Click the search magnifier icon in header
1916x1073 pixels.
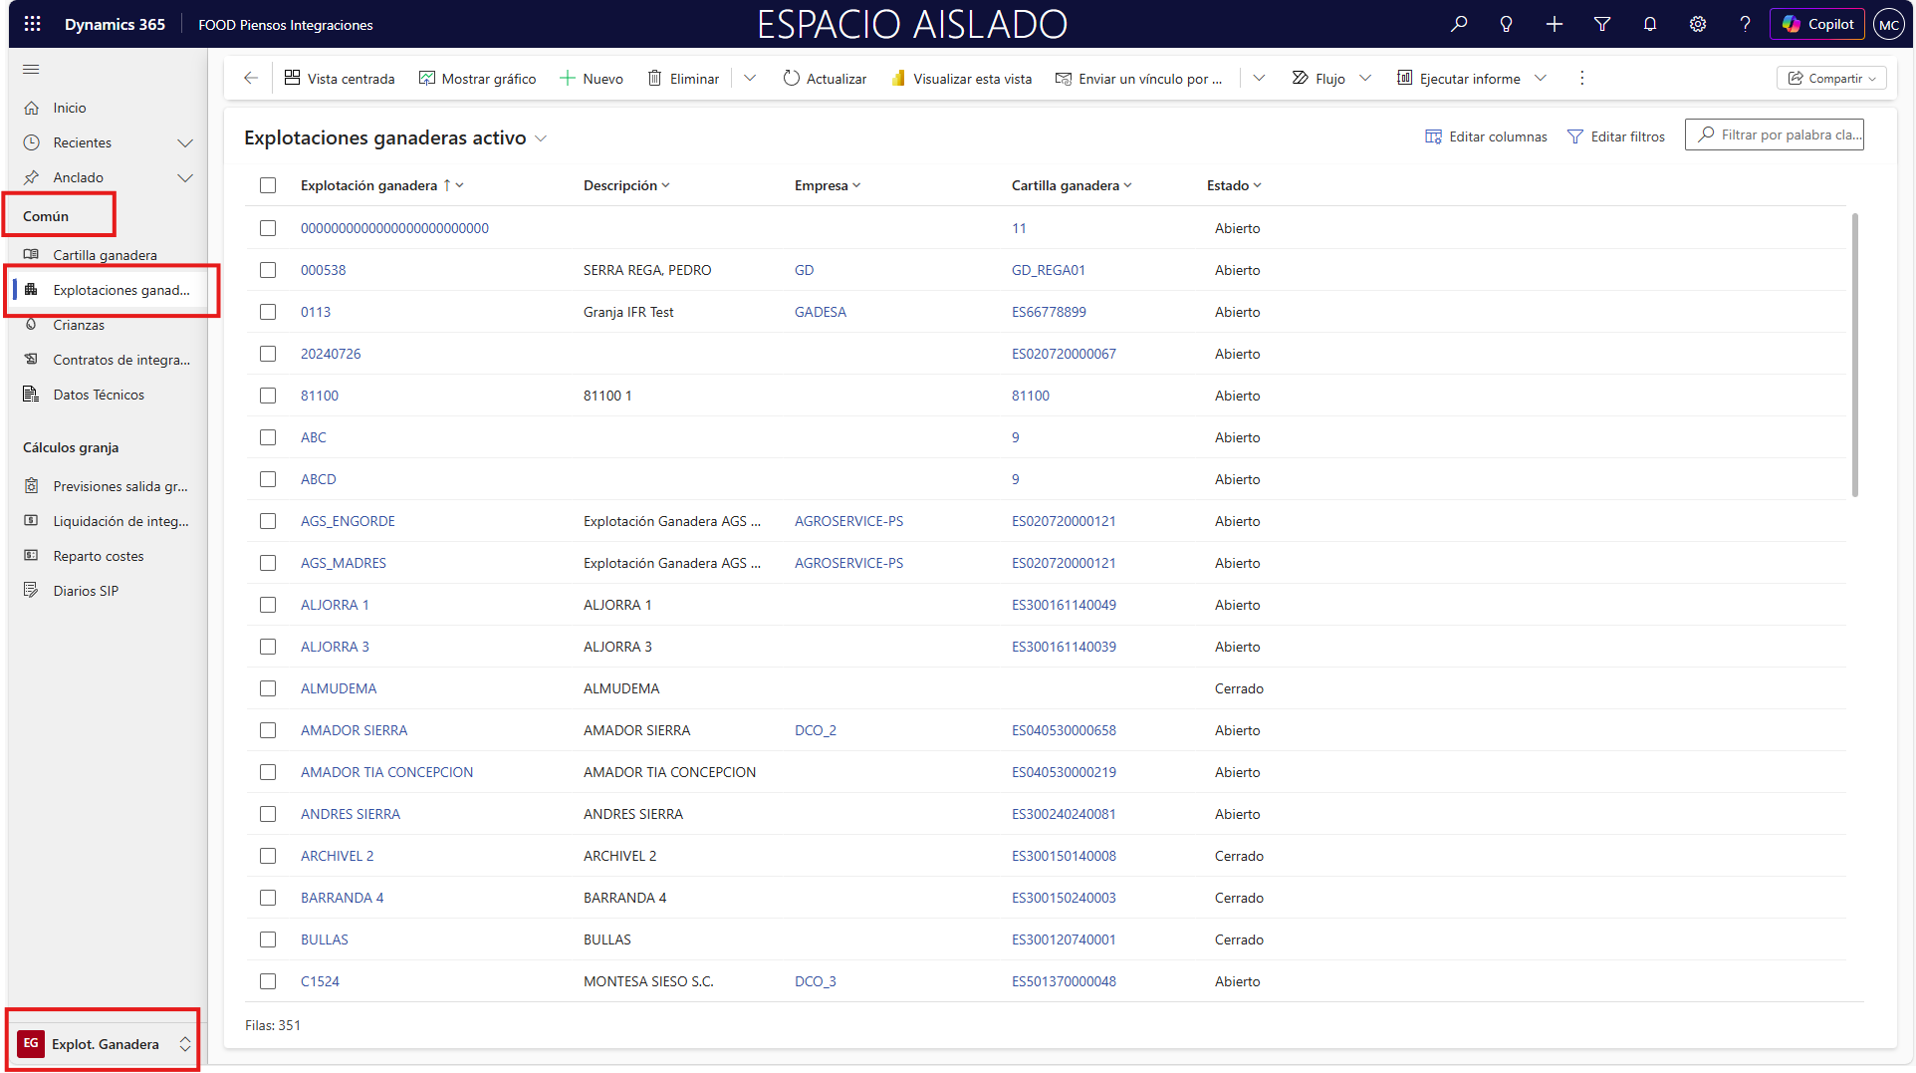1459,24
